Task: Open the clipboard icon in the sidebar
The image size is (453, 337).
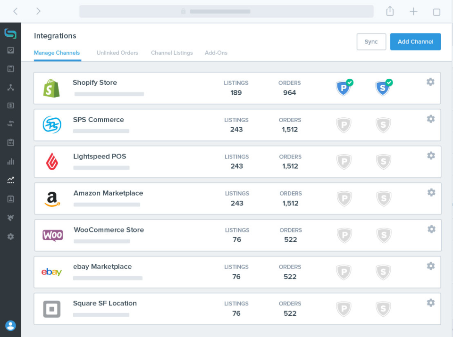Action: click(10, 142)
